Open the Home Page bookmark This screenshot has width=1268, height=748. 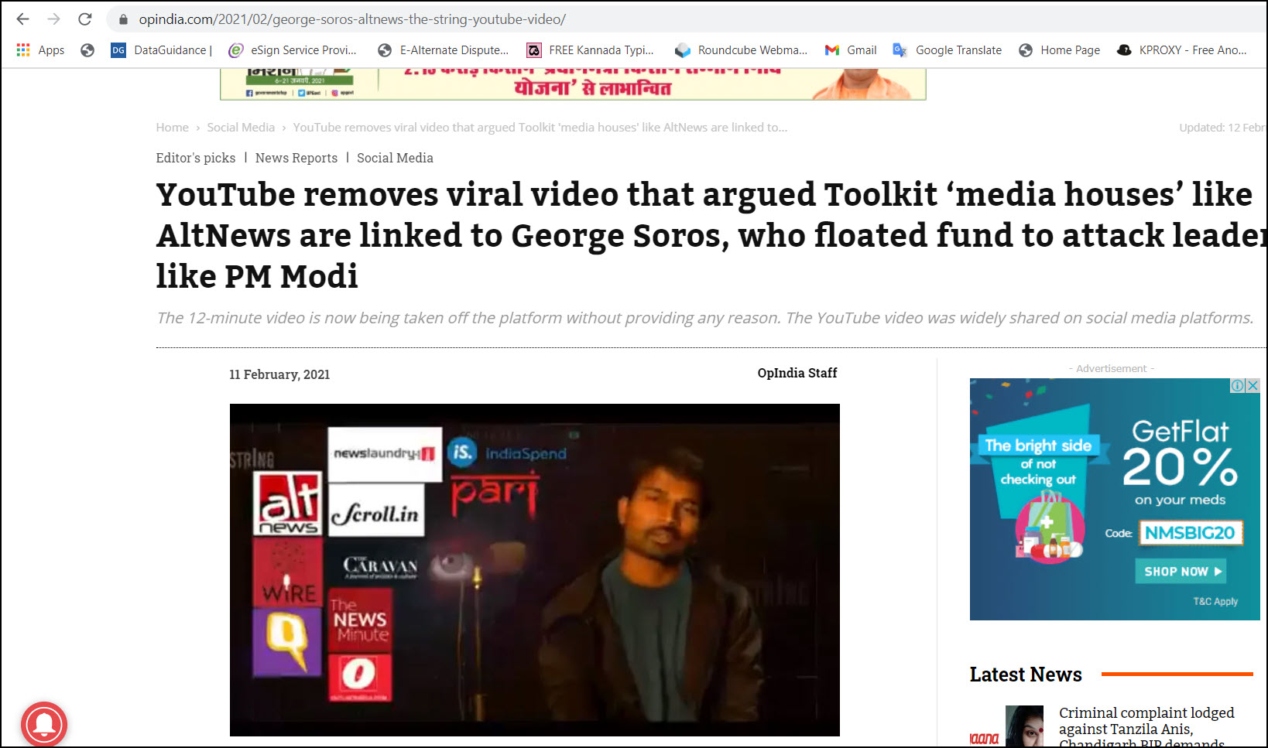[1059, 50]
